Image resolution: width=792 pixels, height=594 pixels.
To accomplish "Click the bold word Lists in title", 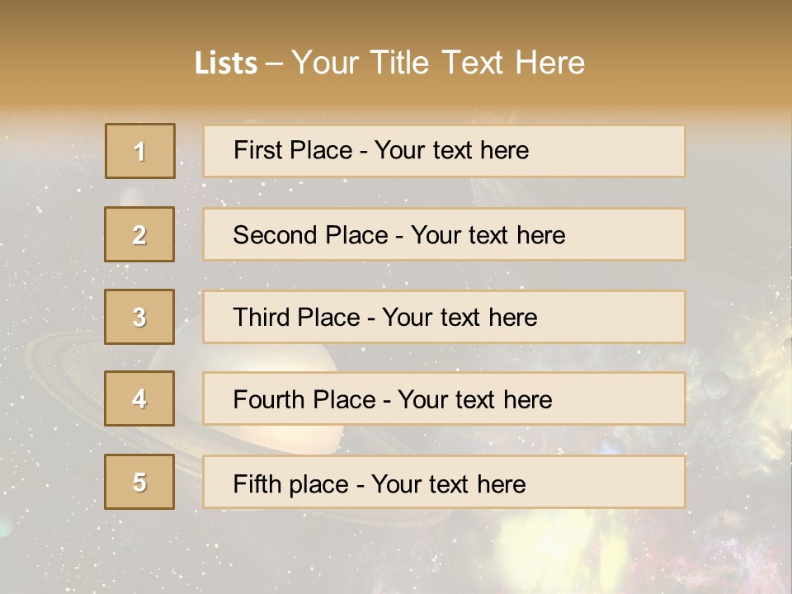I will click(226, 64).
